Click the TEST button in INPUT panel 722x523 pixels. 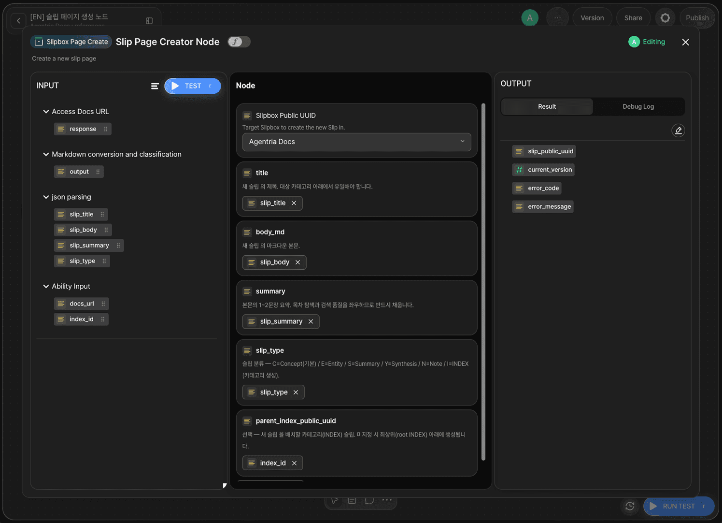point(192,86)
